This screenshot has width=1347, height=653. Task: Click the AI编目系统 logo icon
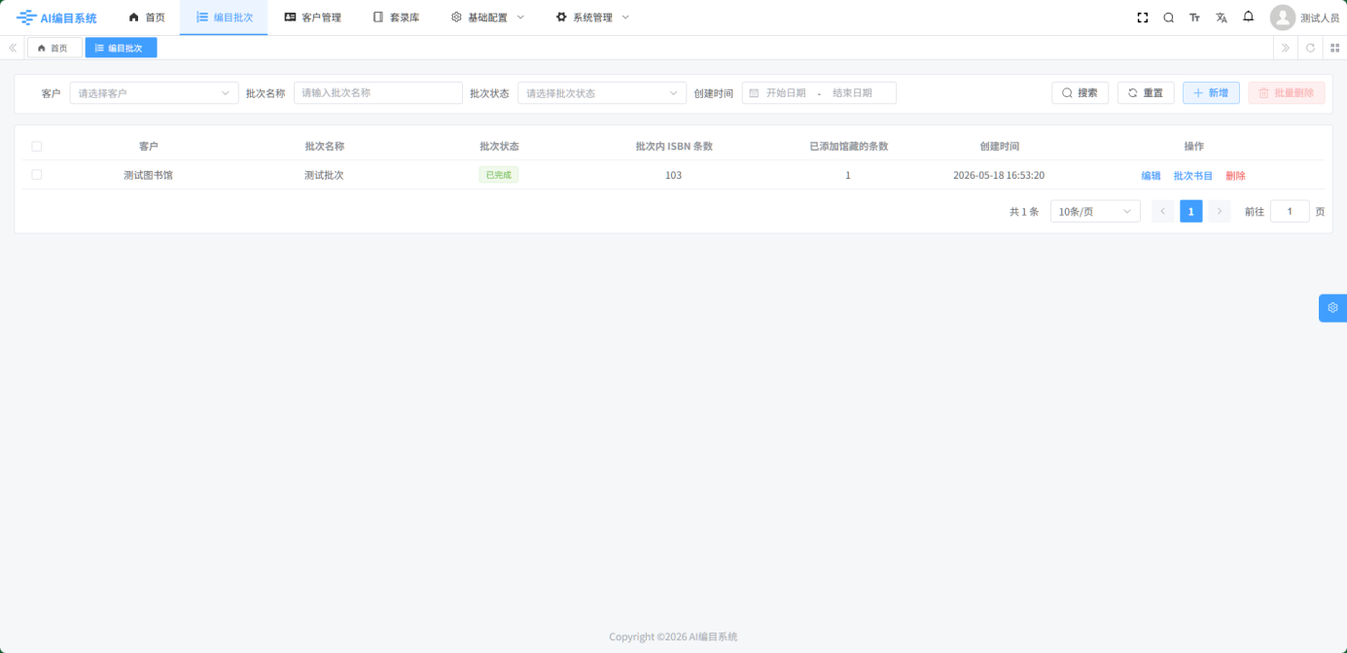click(26, 17)
